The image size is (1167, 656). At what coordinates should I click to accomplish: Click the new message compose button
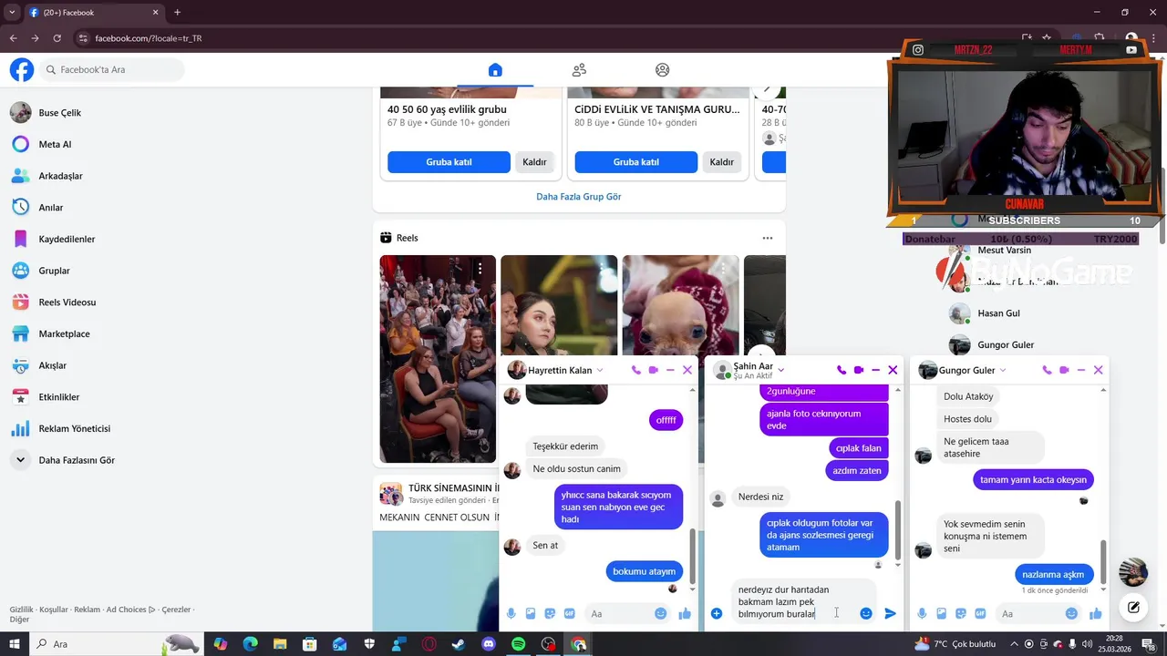[x=1133, y=607]
